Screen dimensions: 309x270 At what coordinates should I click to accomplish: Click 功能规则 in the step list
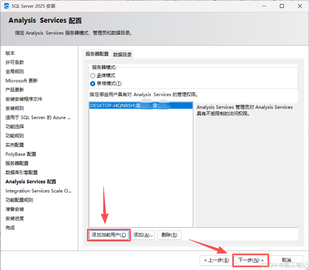(15, 136)
